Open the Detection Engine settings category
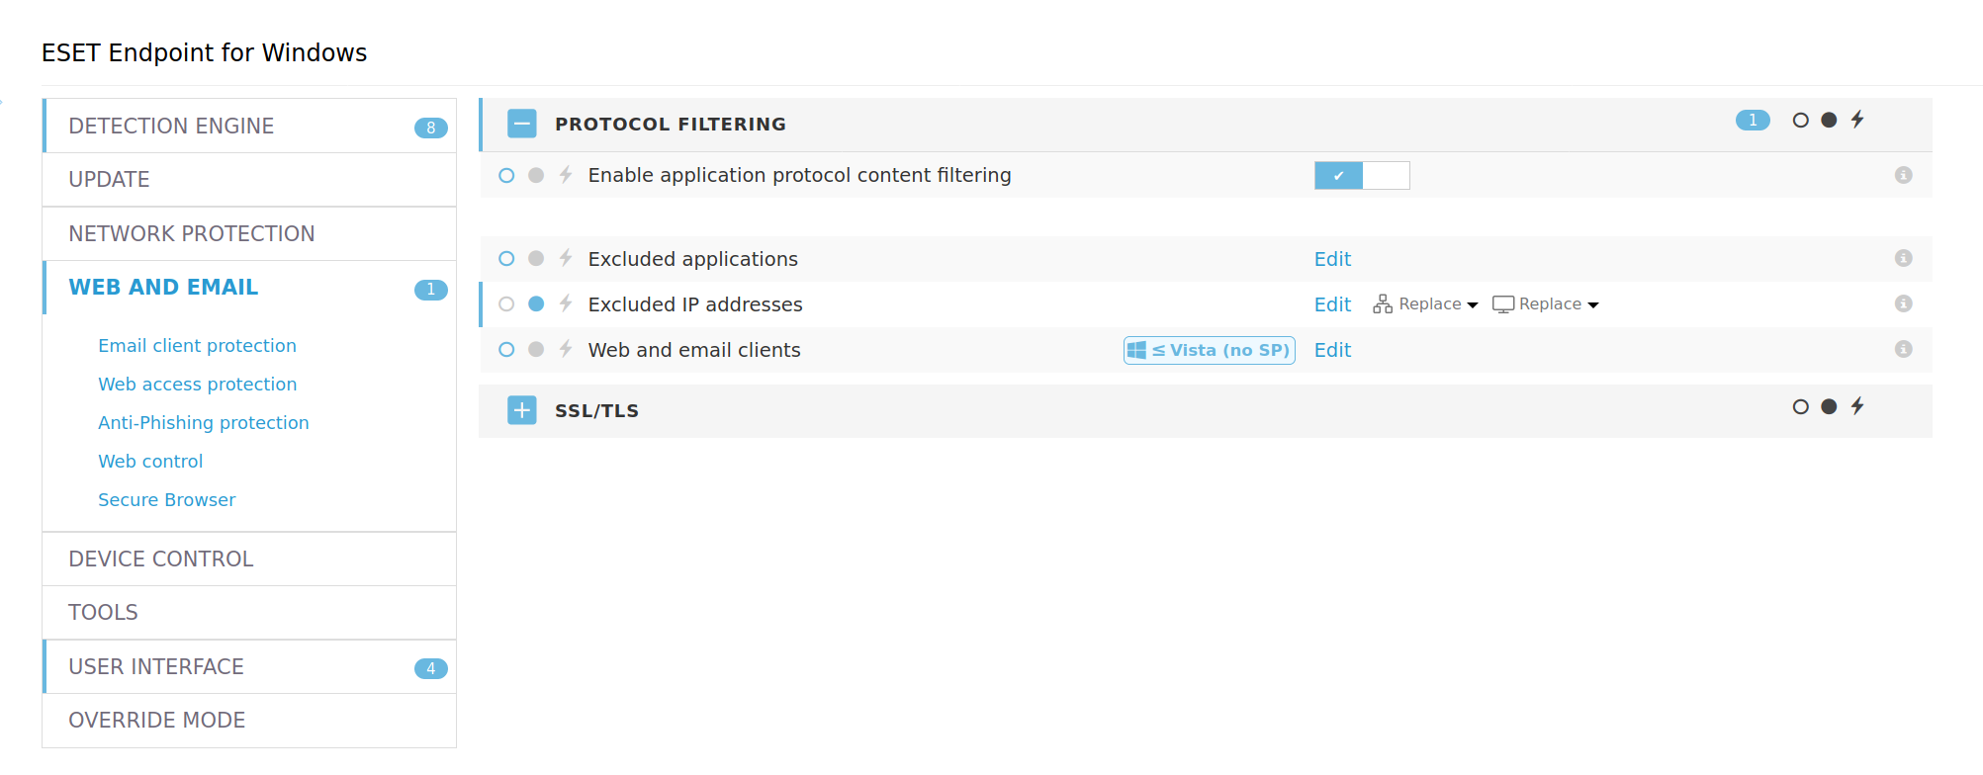The image size is (1983, 775). point(171,126)
